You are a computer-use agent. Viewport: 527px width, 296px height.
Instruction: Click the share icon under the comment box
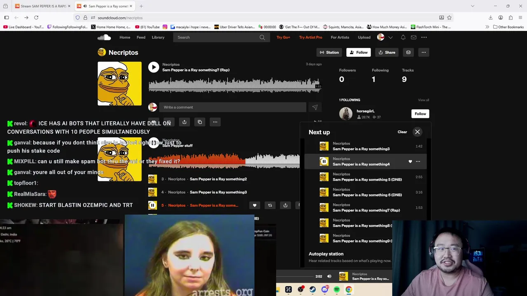(184, 122)
